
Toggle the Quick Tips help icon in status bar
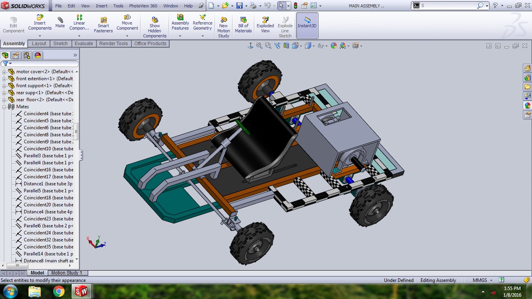(502, 280)
